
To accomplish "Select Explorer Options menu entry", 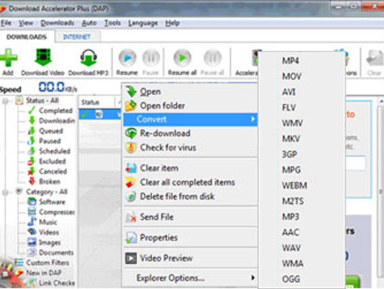I will [x=190, y=278].
